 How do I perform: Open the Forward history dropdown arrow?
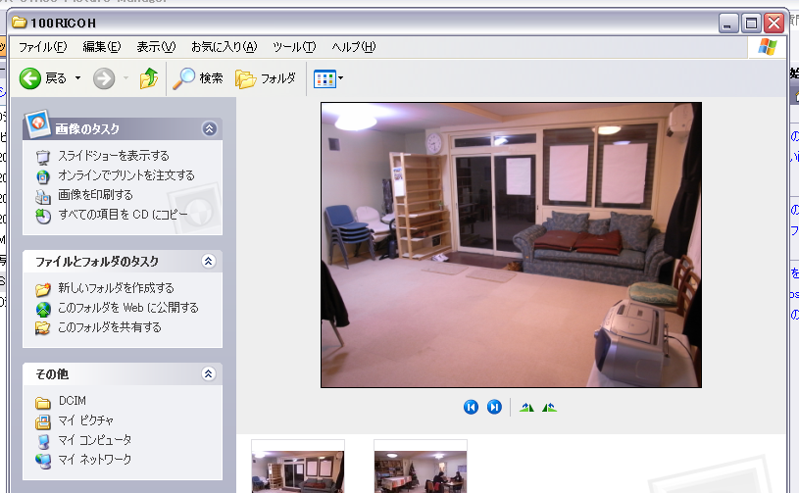[x=125, y=78]
